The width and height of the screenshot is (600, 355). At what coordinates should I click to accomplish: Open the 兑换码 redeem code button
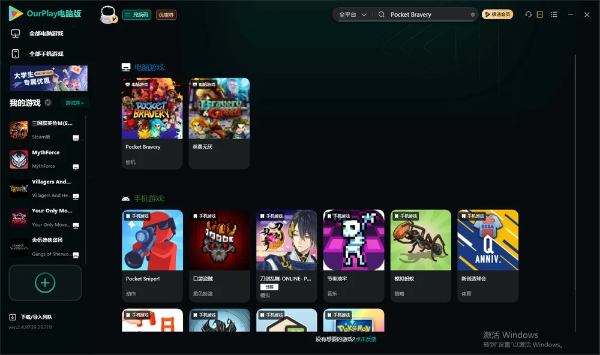click(x=137, y=14)
